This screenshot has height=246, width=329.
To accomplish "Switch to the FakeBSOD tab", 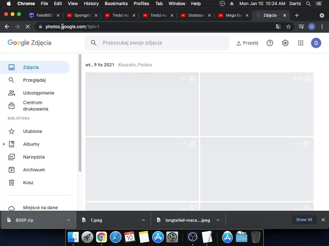I will [44, 15].
